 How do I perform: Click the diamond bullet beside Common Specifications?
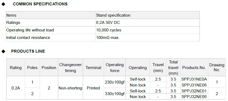pos(3,4)
